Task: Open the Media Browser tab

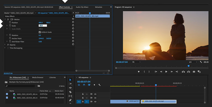Action: click(x=38, y=77)
